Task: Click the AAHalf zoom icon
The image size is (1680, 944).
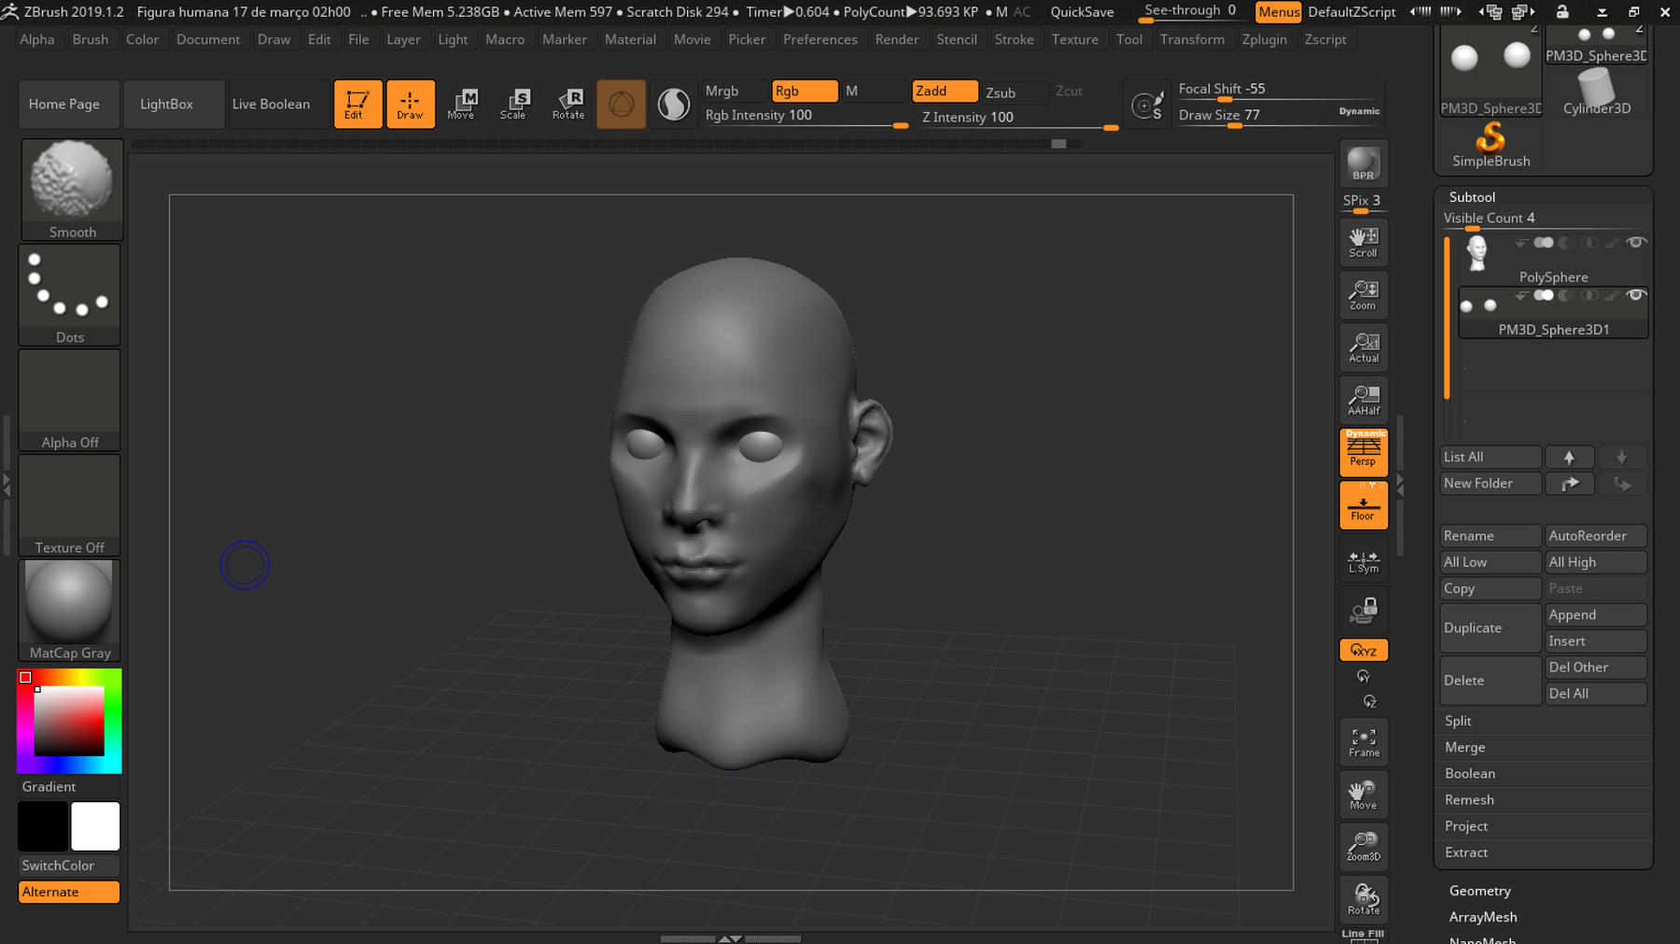Action: pos(1363,400)
